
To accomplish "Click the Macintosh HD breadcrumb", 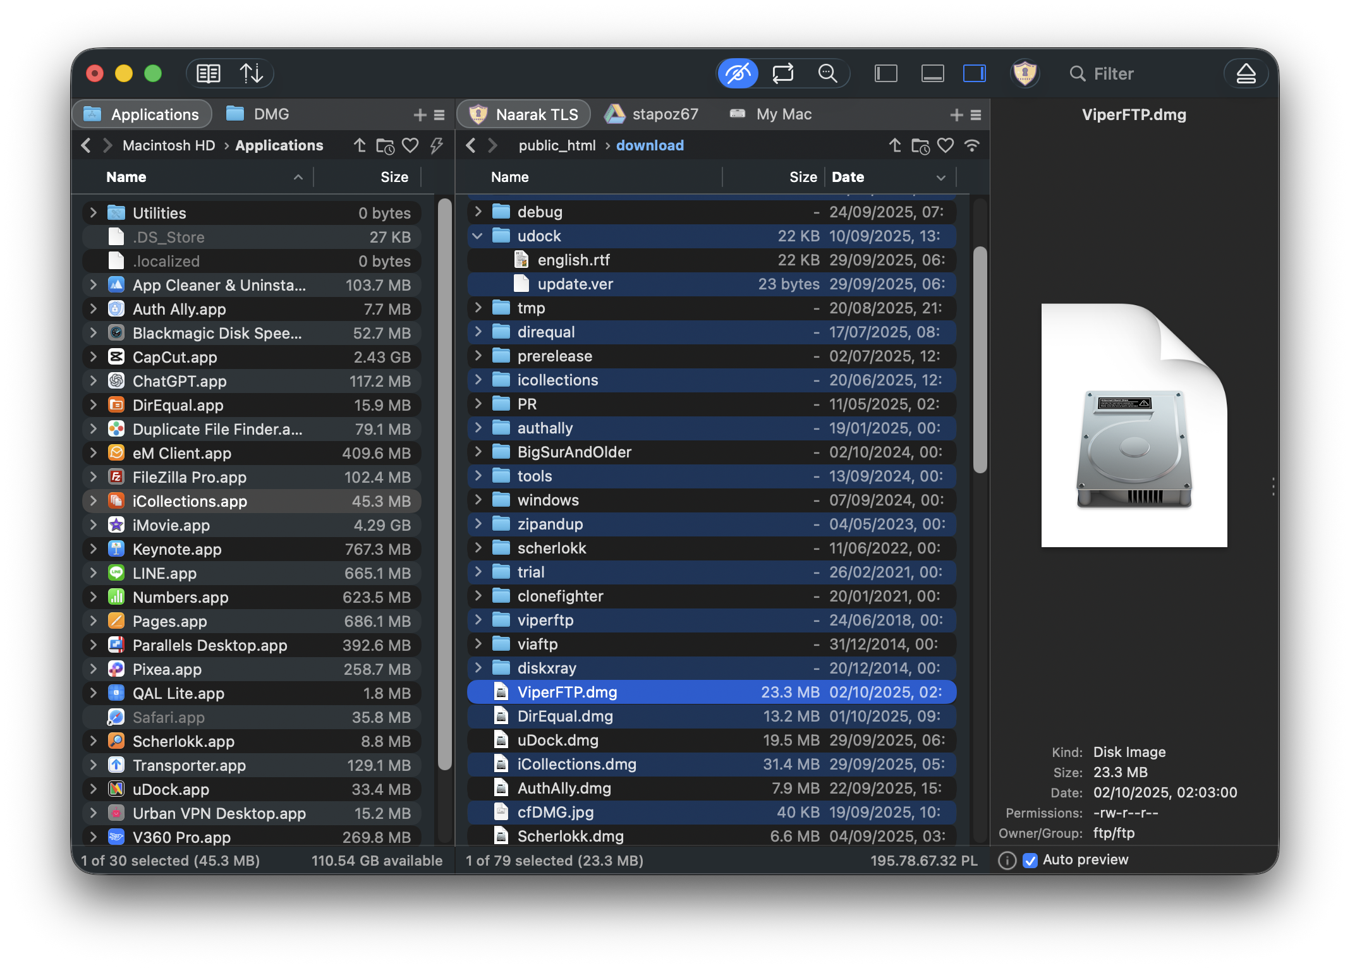I will pyautogui.click(x=169, y=146).
